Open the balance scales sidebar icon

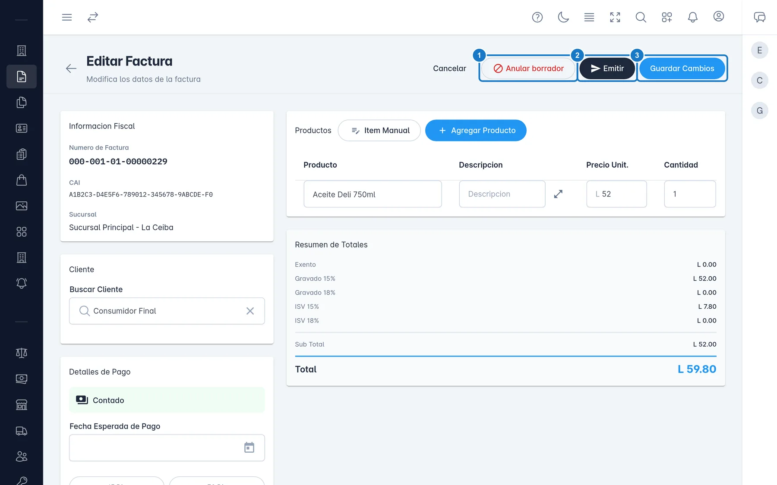(x=22, y=353)
